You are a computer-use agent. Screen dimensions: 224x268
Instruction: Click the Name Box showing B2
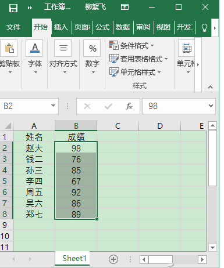pyautogui.click(x=25, y=106)
